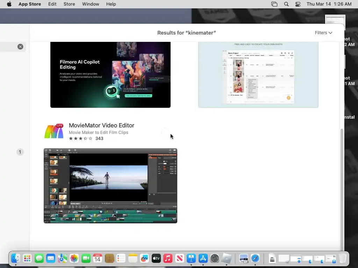Open Filmora AI Copilot Editing screenshot
The height and width of the screenshot is (268, 358).
[x=110, y=75]
